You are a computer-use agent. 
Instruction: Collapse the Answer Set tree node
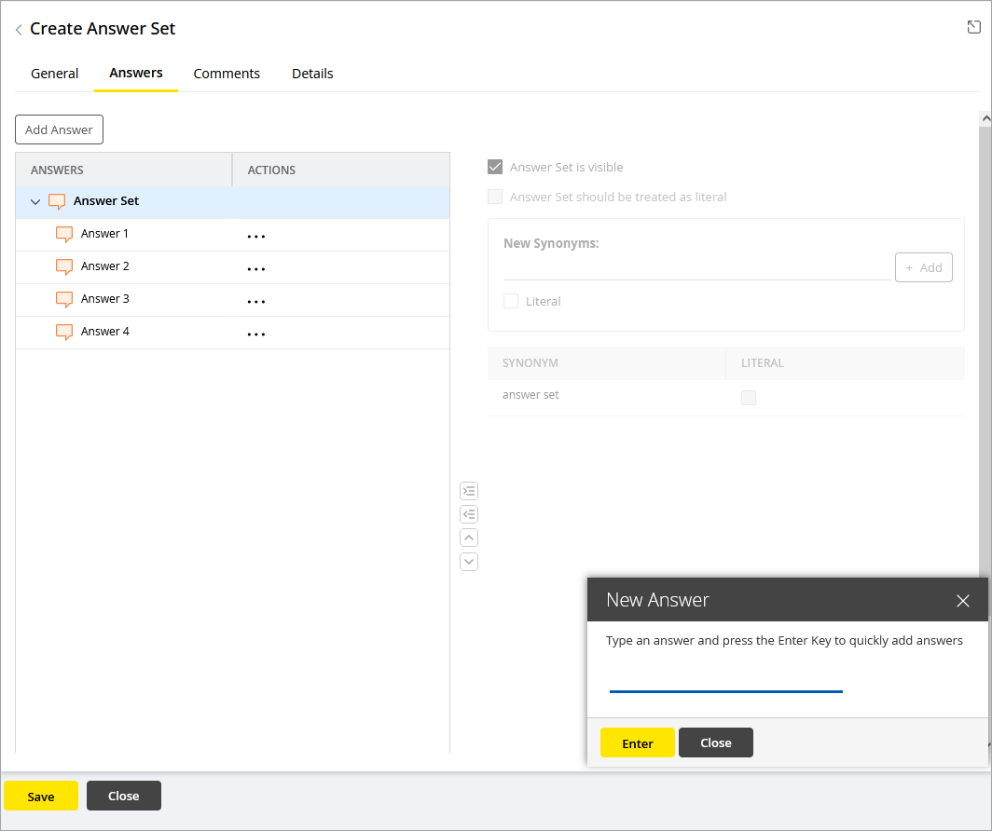click(35, 201)
